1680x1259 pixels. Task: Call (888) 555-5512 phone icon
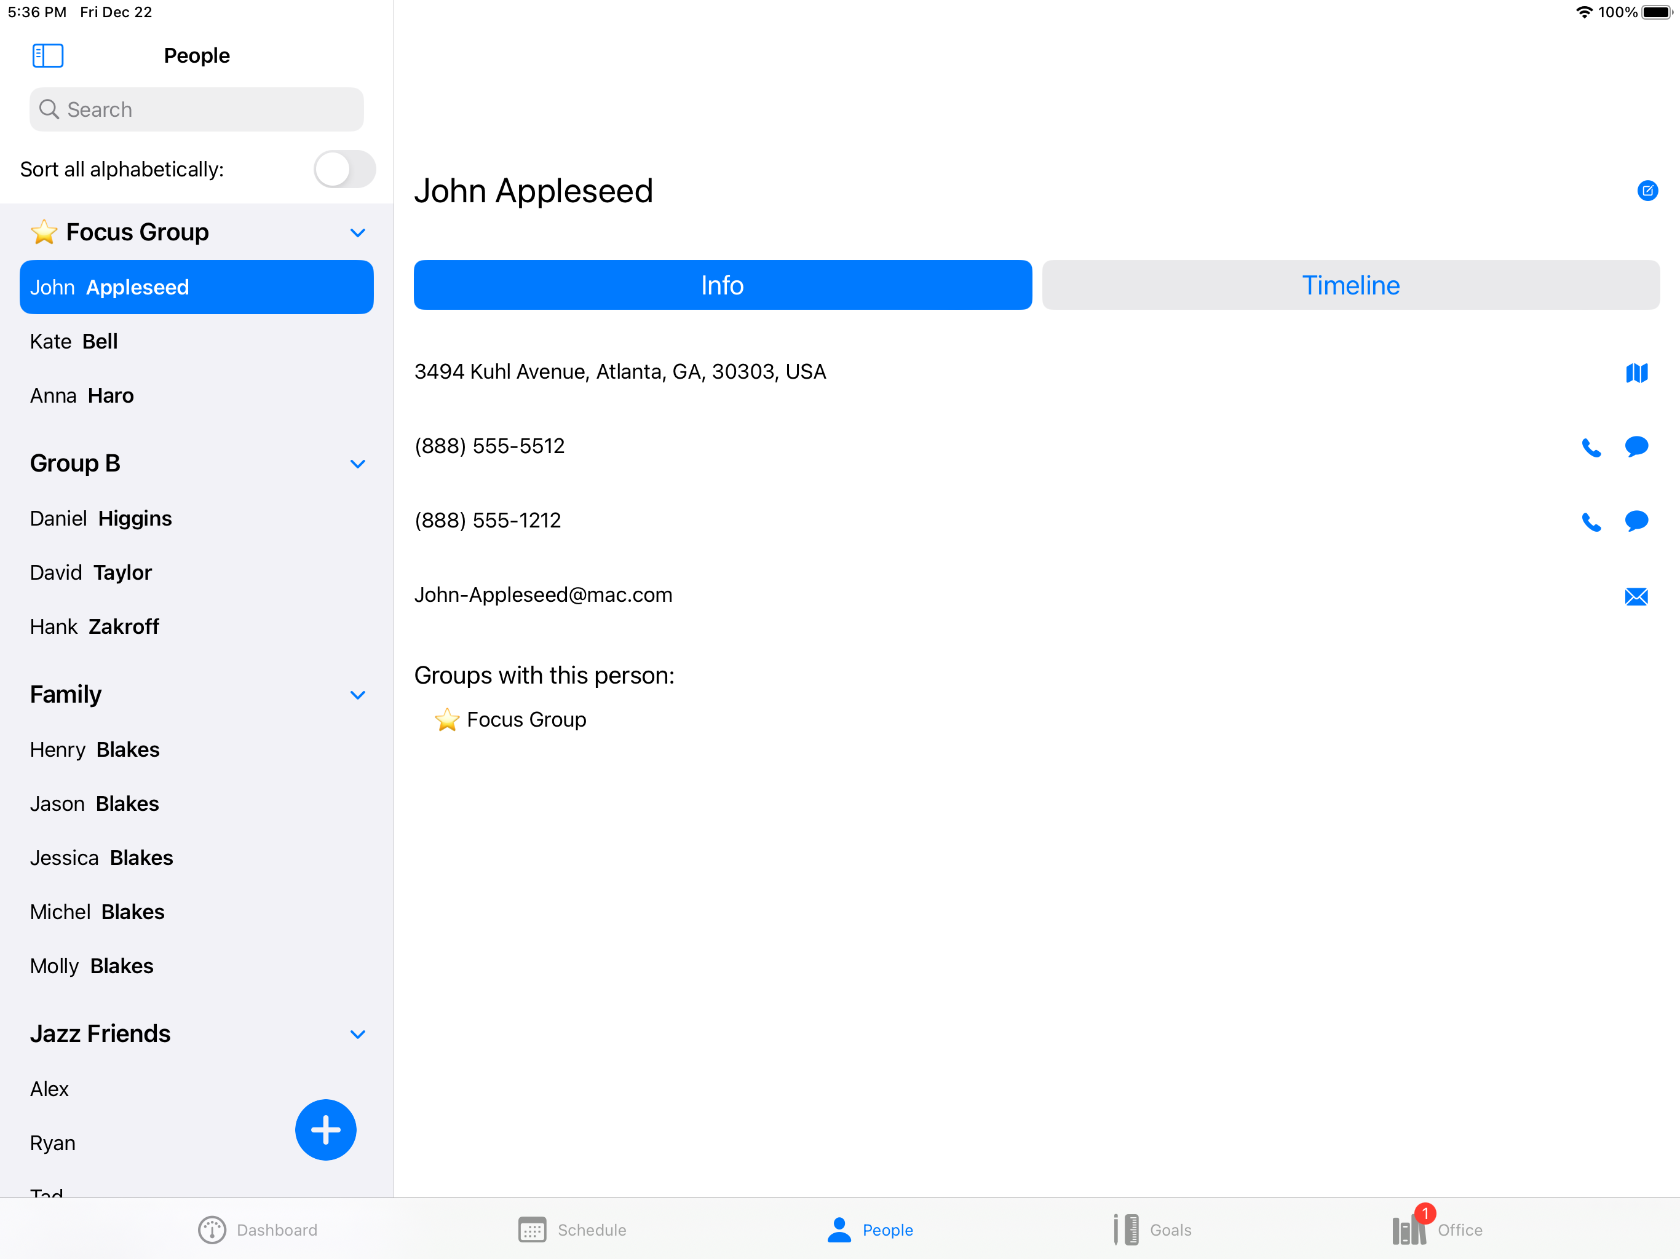1590,448
